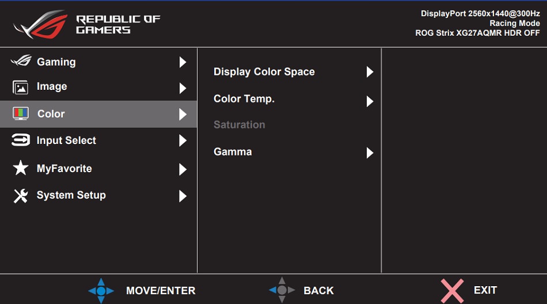Click the gray Back joystick icon
This screenshot has height=304, width=547.
pos(282,290)
